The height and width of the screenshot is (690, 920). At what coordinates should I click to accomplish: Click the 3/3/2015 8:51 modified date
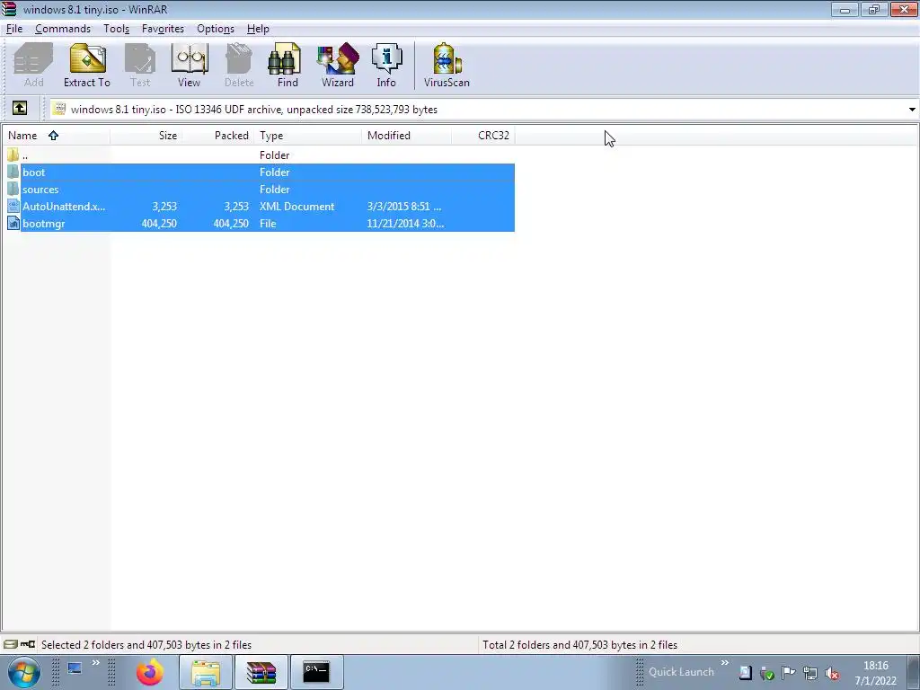tap(404, 206)
